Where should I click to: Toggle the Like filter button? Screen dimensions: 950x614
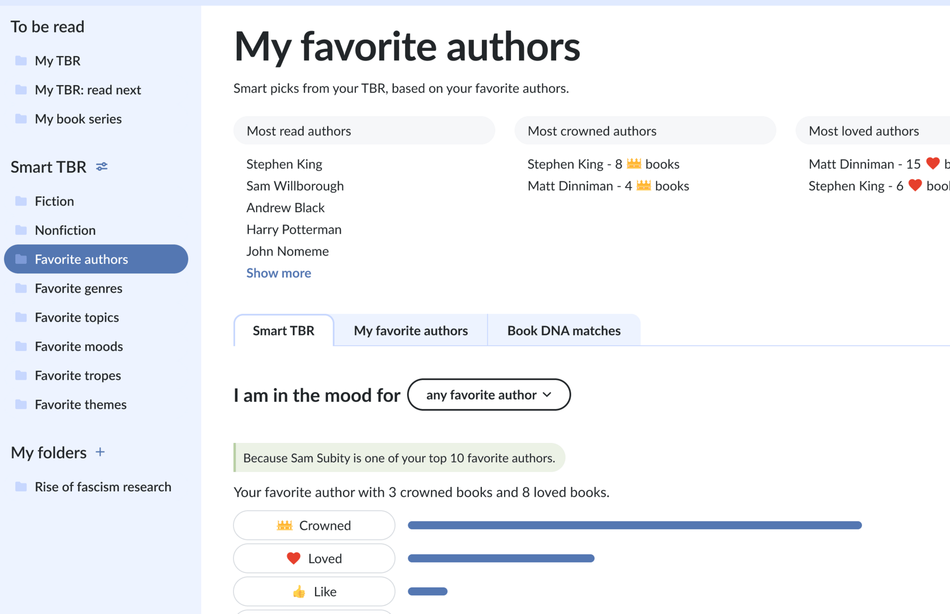coord(314,591)
